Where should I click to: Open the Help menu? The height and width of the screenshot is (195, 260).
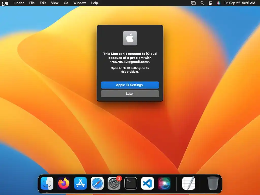click(94, 3)
